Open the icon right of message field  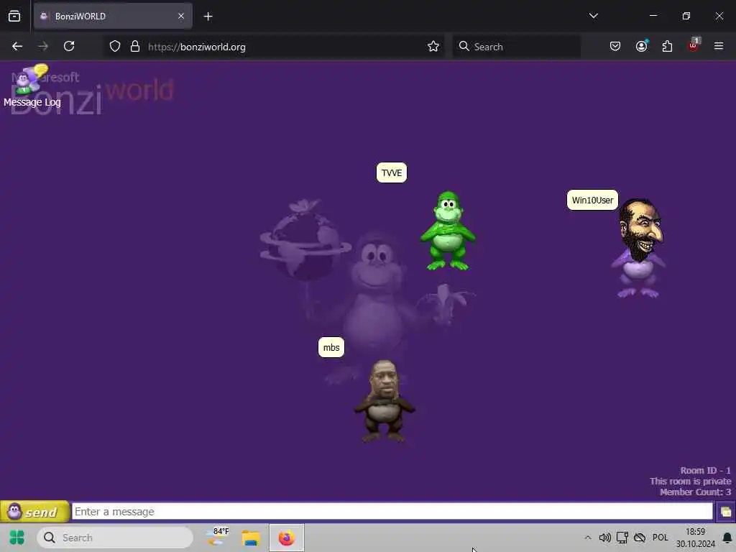coord(725,512)
